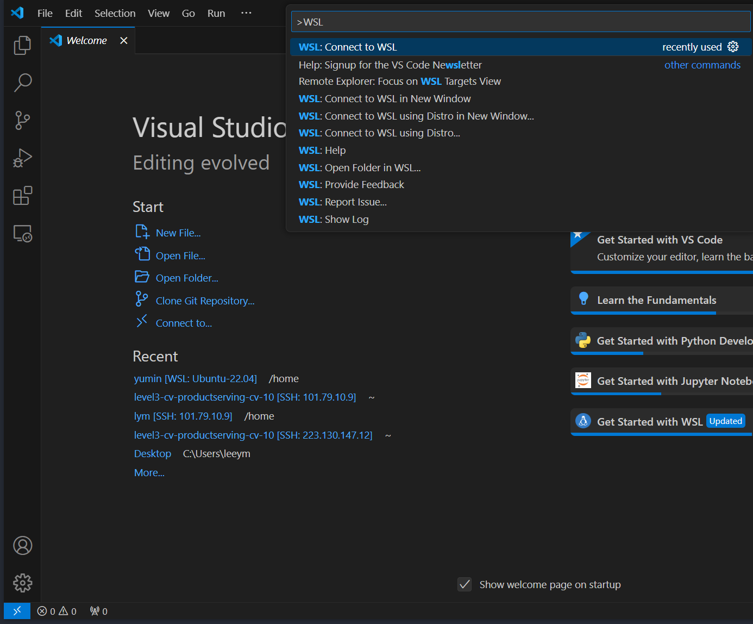The width and height of the screenshot is (753, 624).
Task: Open recent level3-cv-productserving-cv-10 SSH 101.79.10.9
Action: [x=245, y=397]
